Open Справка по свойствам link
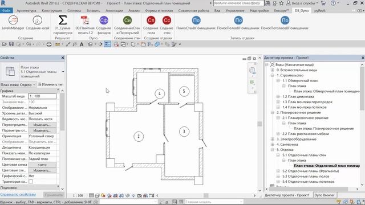This screenshot has height=205, width=365. click(x=18, y=195)
